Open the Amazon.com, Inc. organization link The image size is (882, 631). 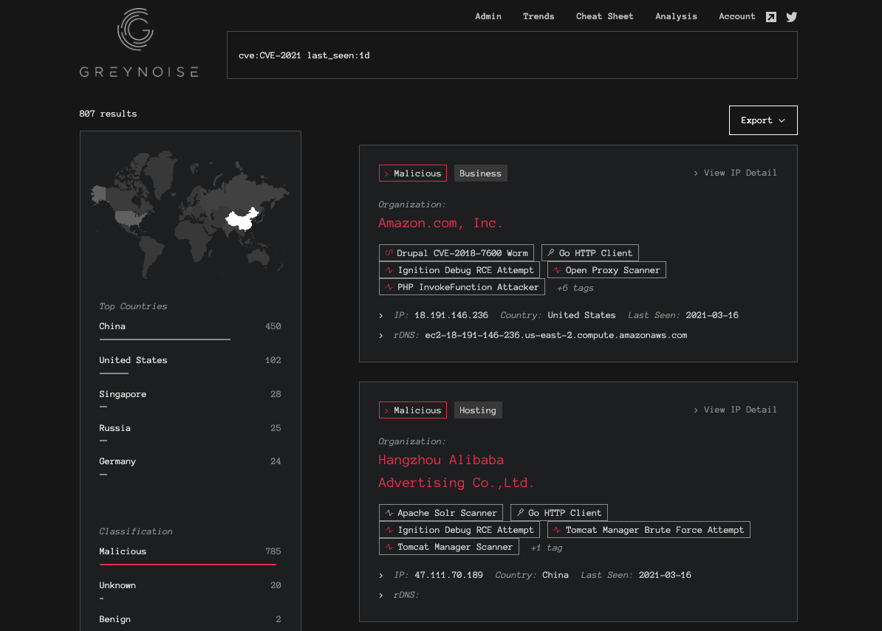pos(440,223)
